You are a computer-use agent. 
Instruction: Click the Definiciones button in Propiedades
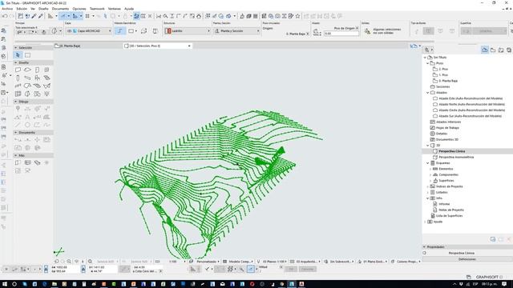click(467, 259)
